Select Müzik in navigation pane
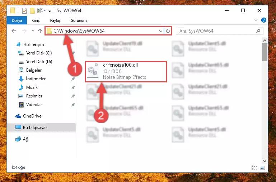This screenshot has width=276, height=182. [32, 87]
